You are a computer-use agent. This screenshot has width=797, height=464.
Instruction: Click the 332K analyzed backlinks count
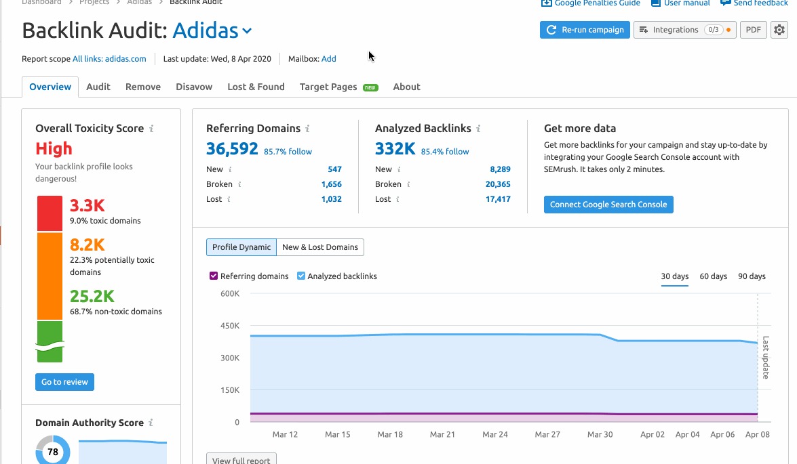coord(395,149)
